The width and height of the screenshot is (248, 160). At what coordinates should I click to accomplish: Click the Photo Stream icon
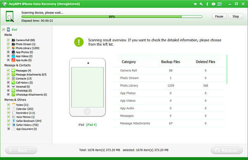[x=13, y=44]
